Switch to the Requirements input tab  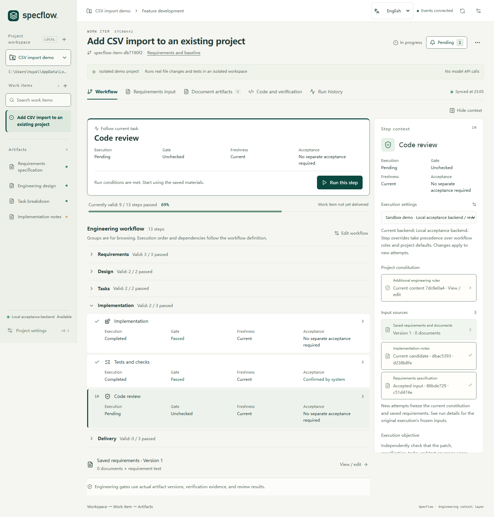(x=151, y=92)
